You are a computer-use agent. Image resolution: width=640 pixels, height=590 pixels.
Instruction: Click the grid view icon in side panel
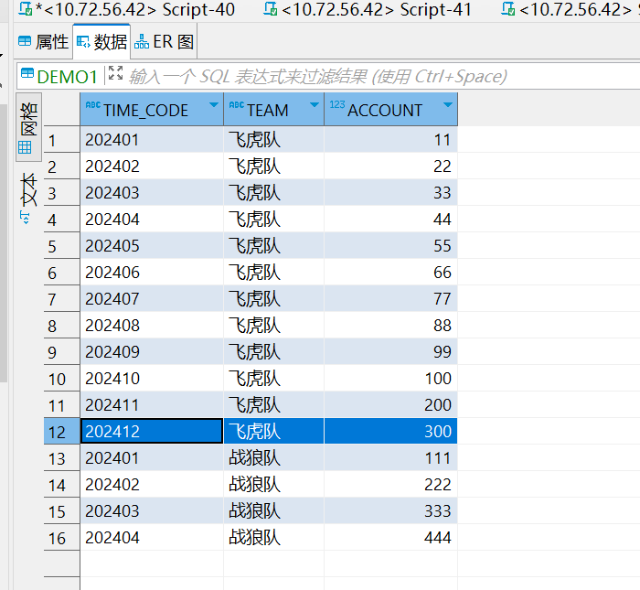coord(25,147)
